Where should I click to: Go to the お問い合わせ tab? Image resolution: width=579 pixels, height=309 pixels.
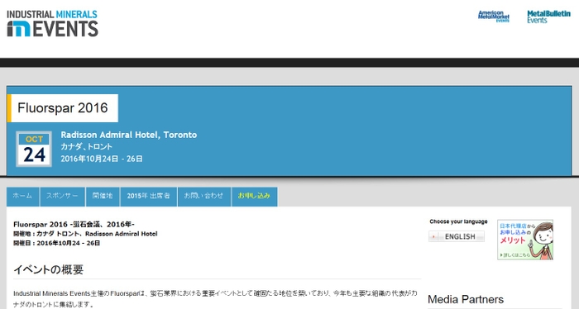pos(203,196)
